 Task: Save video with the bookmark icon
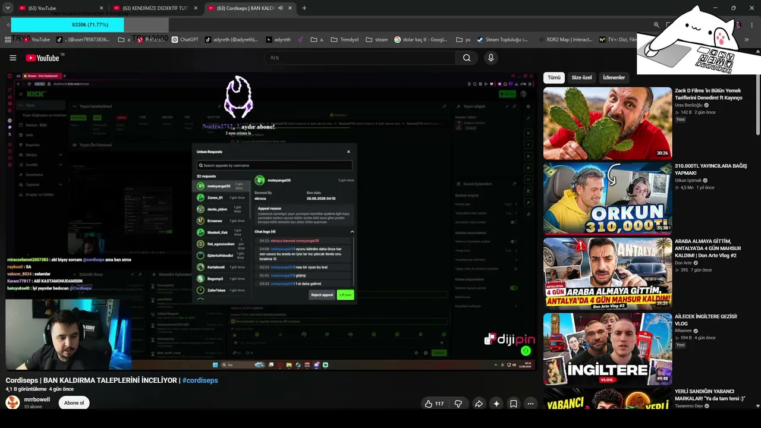click(x=514, y=404)
